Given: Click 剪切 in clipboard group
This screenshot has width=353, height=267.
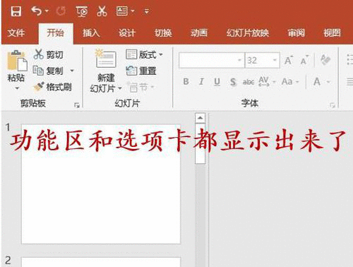Looking at the screenshot, I should [x=49, y=54].
